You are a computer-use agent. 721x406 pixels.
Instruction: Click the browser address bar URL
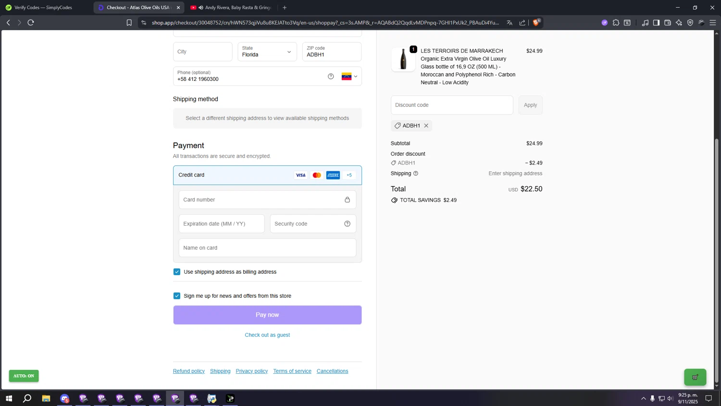pyautogui.click(x=325, y=23)
